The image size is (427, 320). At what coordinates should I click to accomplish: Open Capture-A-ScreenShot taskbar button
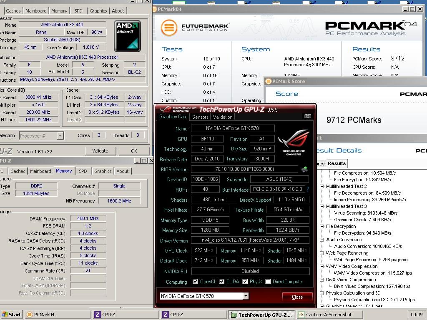[x=329, y=315]
